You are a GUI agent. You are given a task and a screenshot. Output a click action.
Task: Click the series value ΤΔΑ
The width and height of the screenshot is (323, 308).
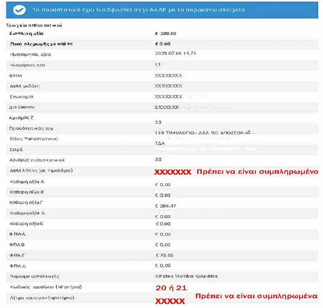coord(161,143)
